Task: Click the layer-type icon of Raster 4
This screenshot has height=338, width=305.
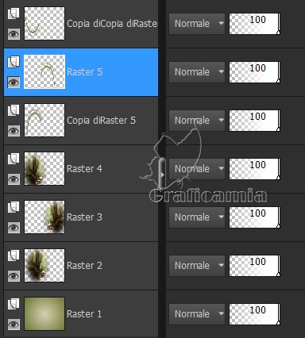Action: (14, 159)
